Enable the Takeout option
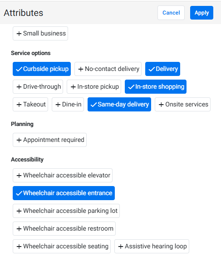The height and width of the screenshot is (257, 221). coord(30,105)
